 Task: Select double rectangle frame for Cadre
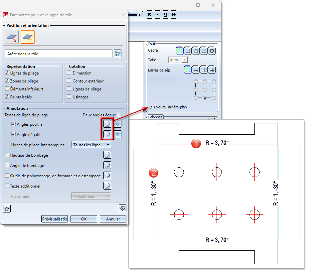pyautogui.click(x=196, y=51)
